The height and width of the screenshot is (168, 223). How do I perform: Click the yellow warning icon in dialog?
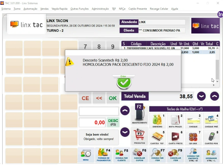69,62
